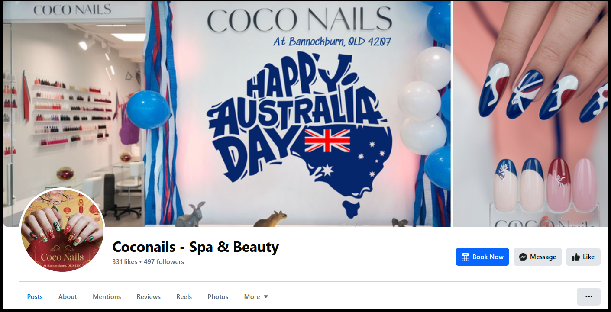Expand the More tab dropdown arrow
The image size is (611, 312).
click(266, 297)
